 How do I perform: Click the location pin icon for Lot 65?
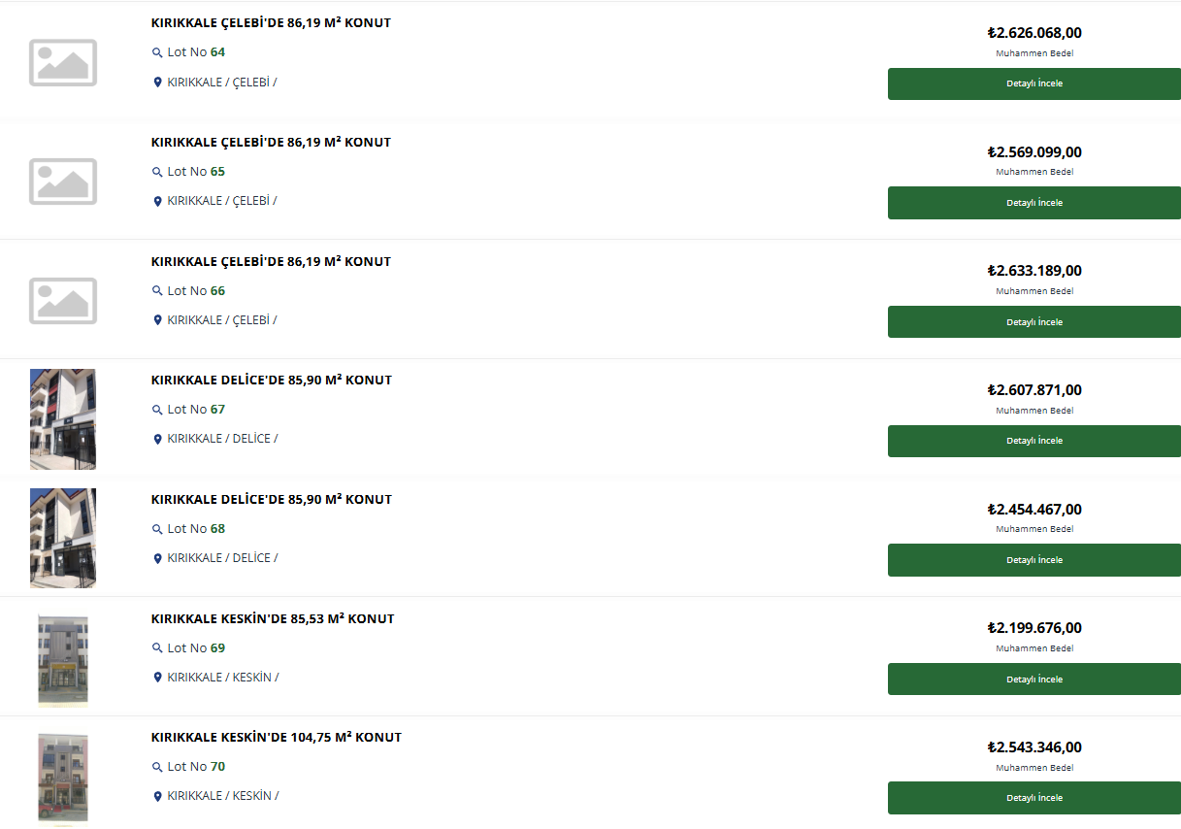(x=157, y=201)
